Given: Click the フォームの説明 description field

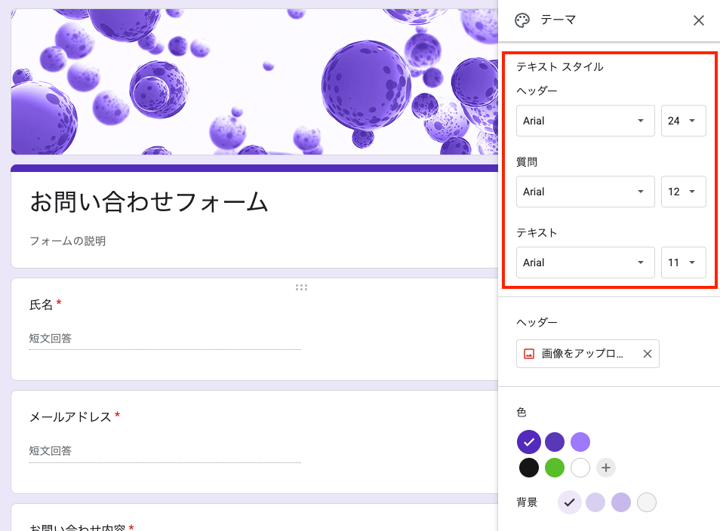Looking at the screenshot, I should [68, 241].
